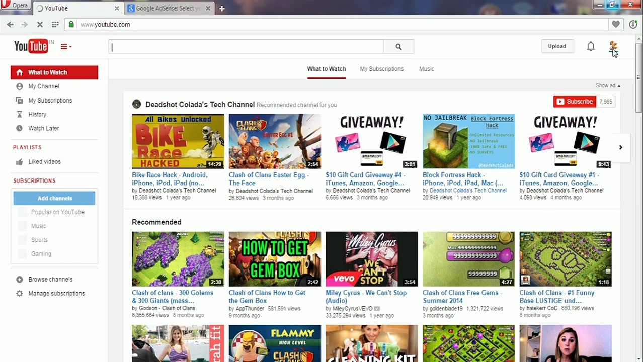The width and height of the screenshot is (643, 362).
Task: Open a new browser tab
Action: (222, 8)
